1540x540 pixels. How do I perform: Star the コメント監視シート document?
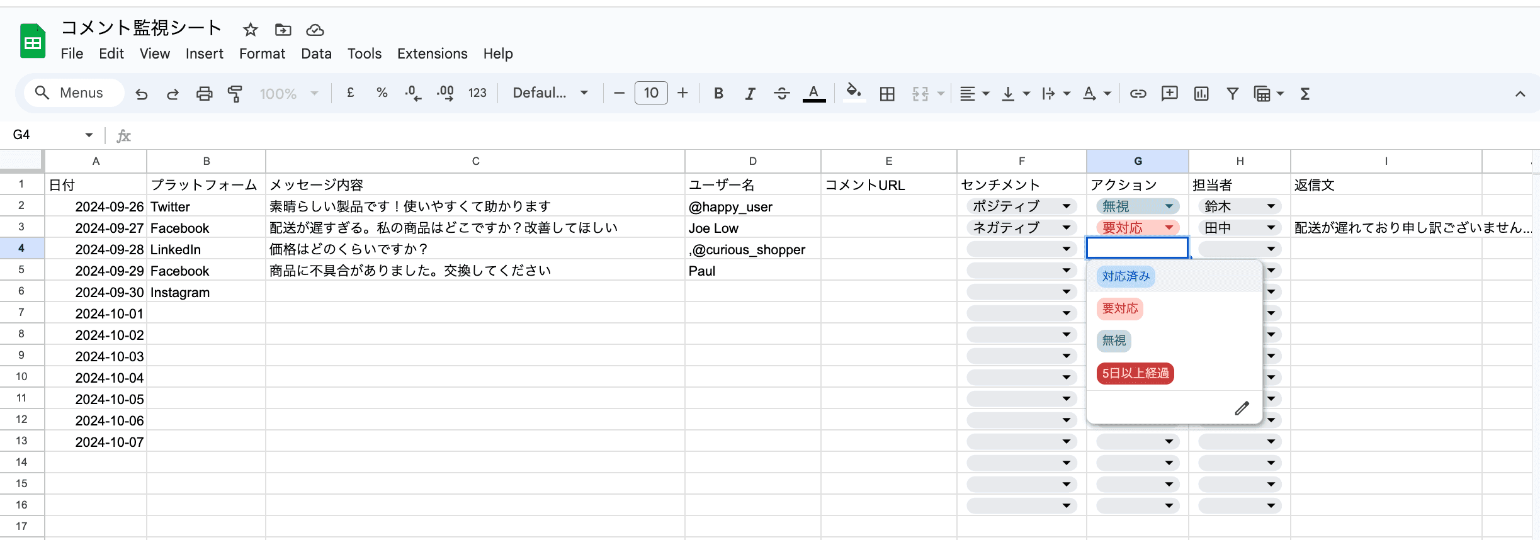tap(251, 30)
